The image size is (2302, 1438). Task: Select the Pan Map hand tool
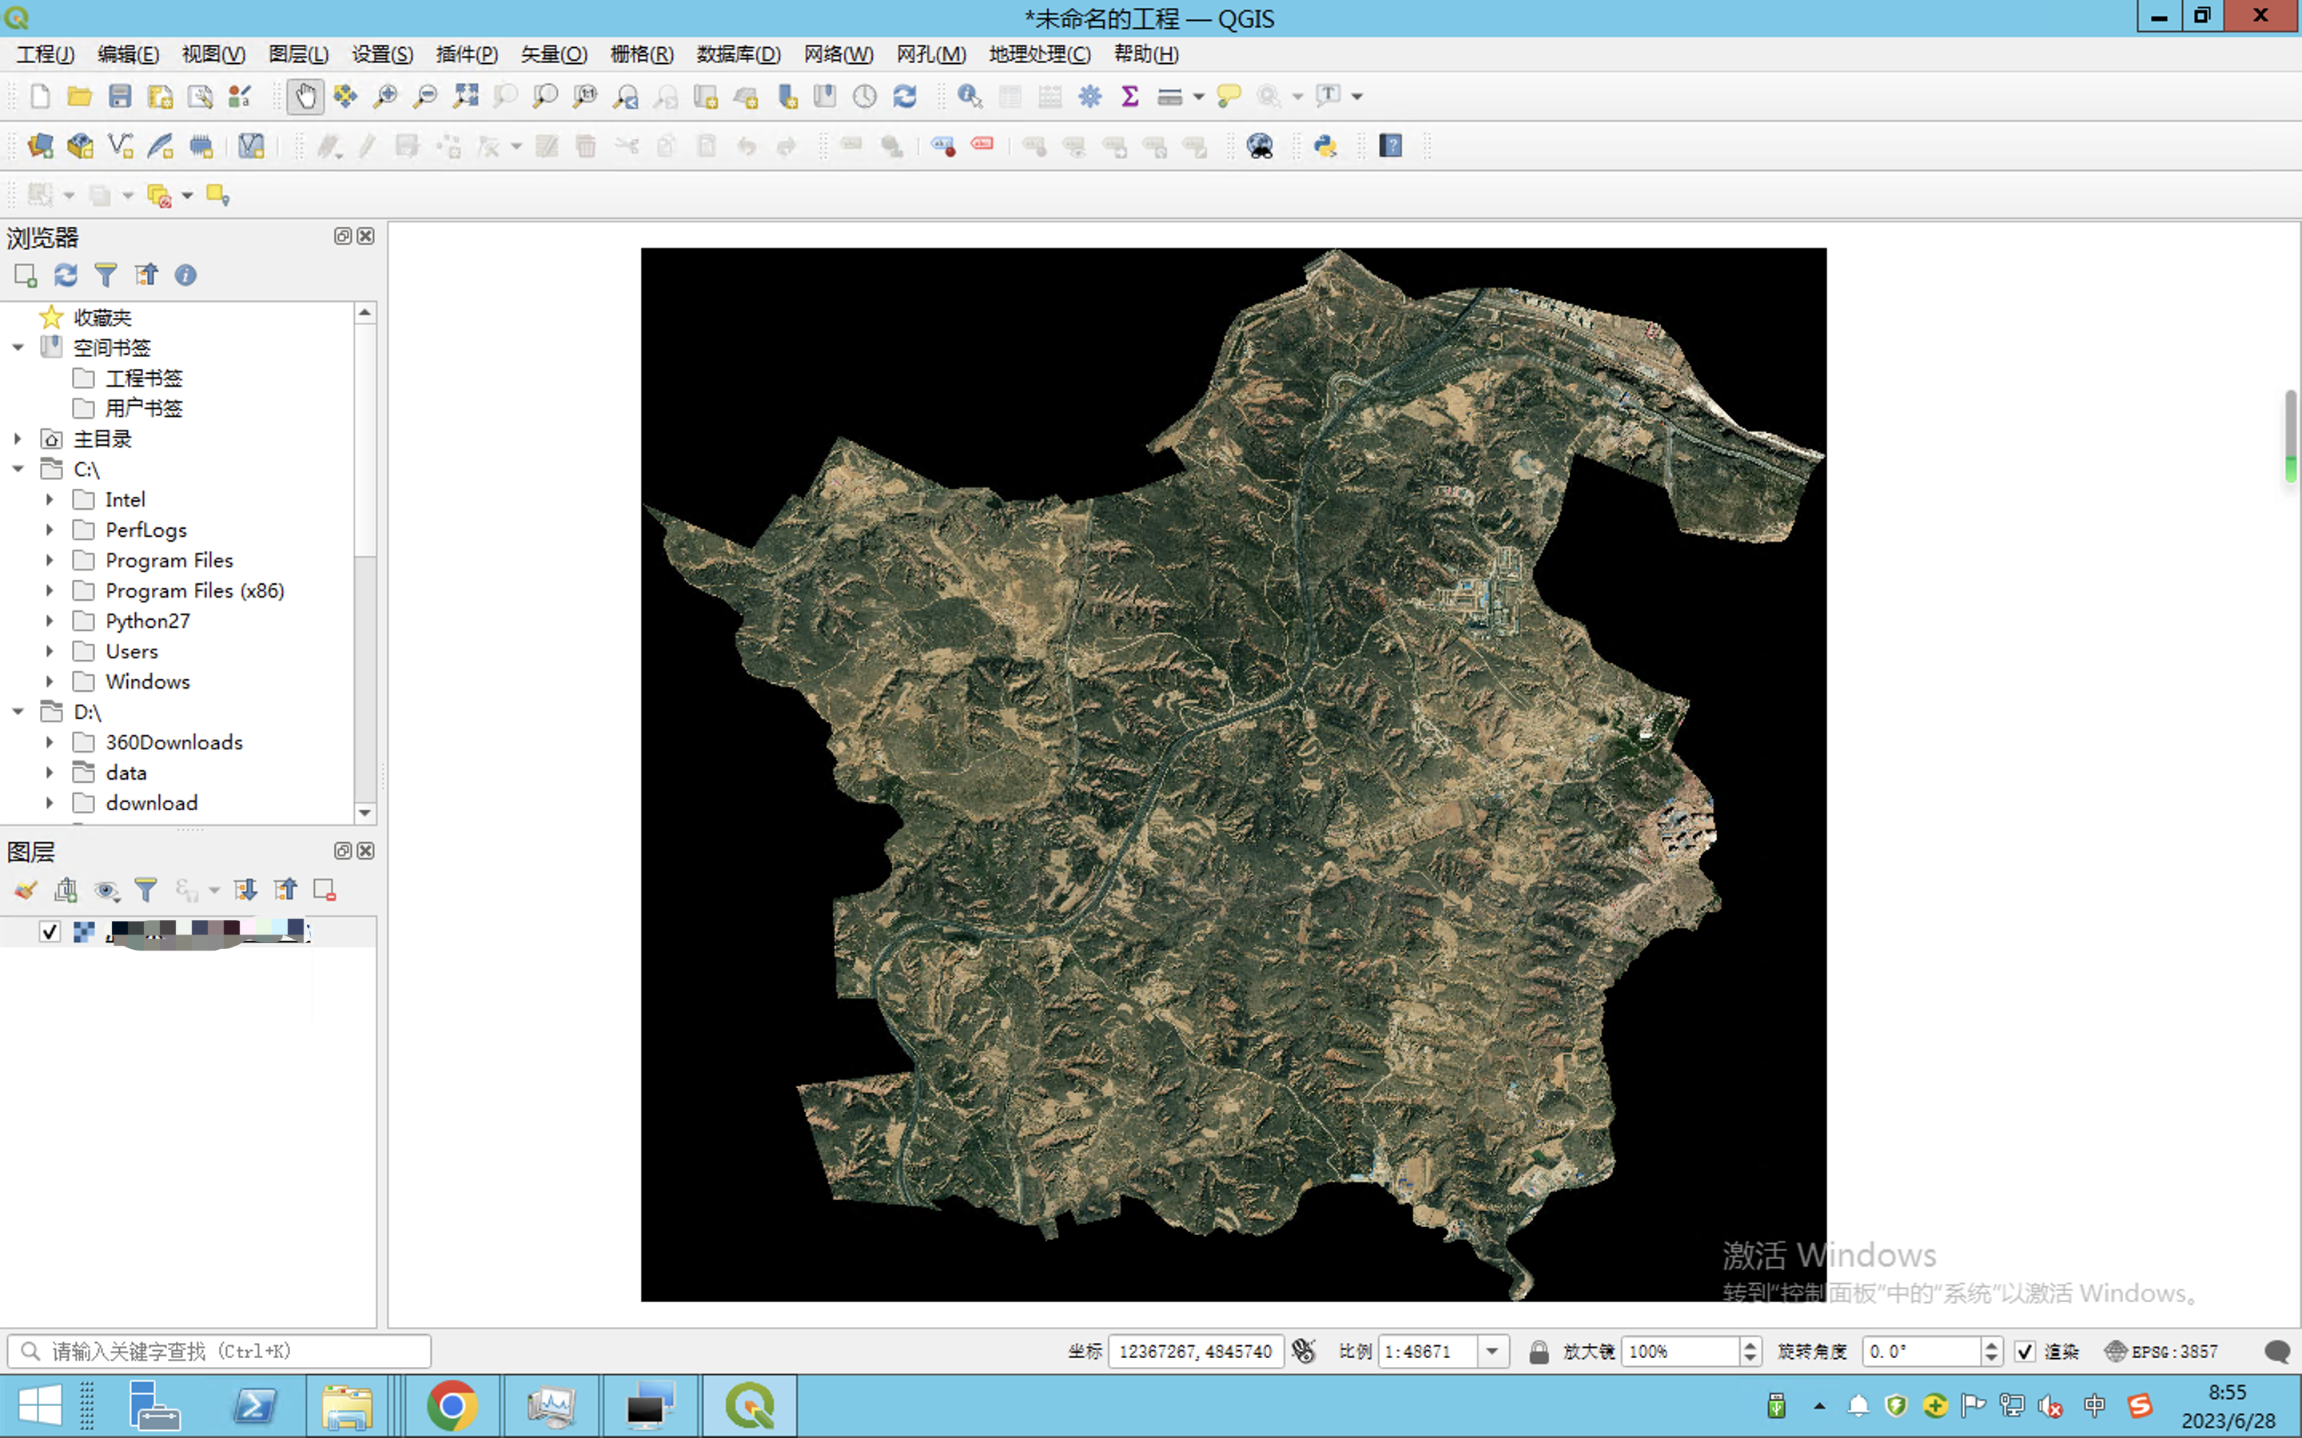(x=305, y=96)
